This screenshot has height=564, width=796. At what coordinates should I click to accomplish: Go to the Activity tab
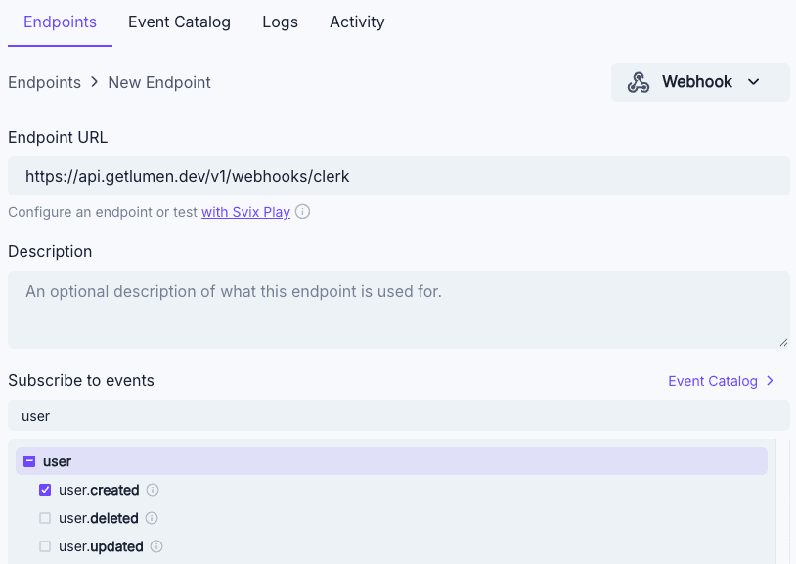point(356,22)
